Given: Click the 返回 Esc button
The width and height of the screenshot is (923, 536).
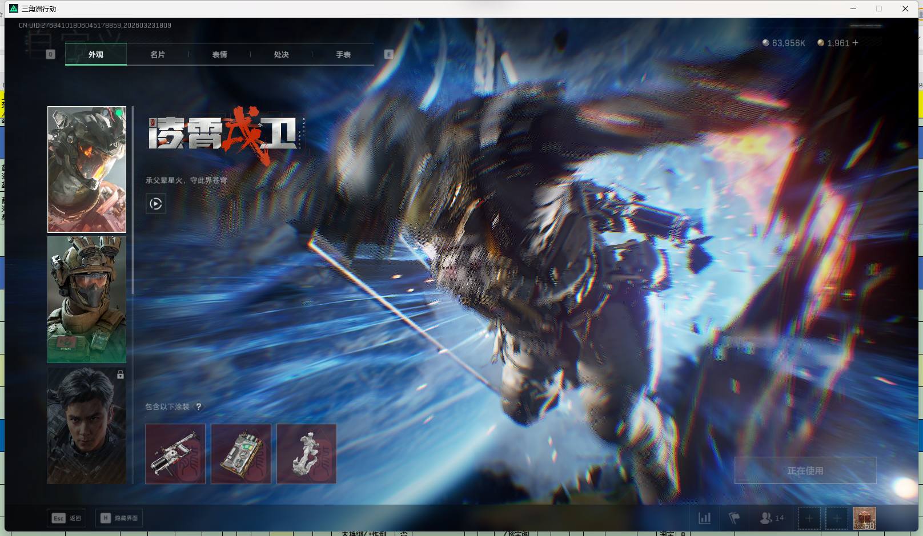Looking at the screenshot, I should [67, 518].
